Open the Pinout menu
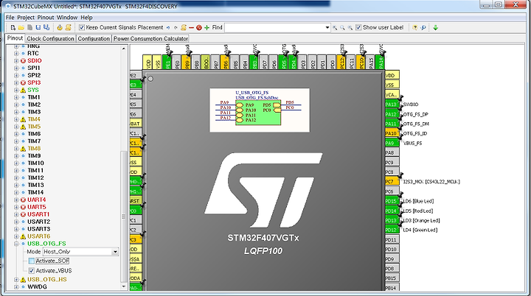This screenshot has width=531, height=296. point(46,18)
